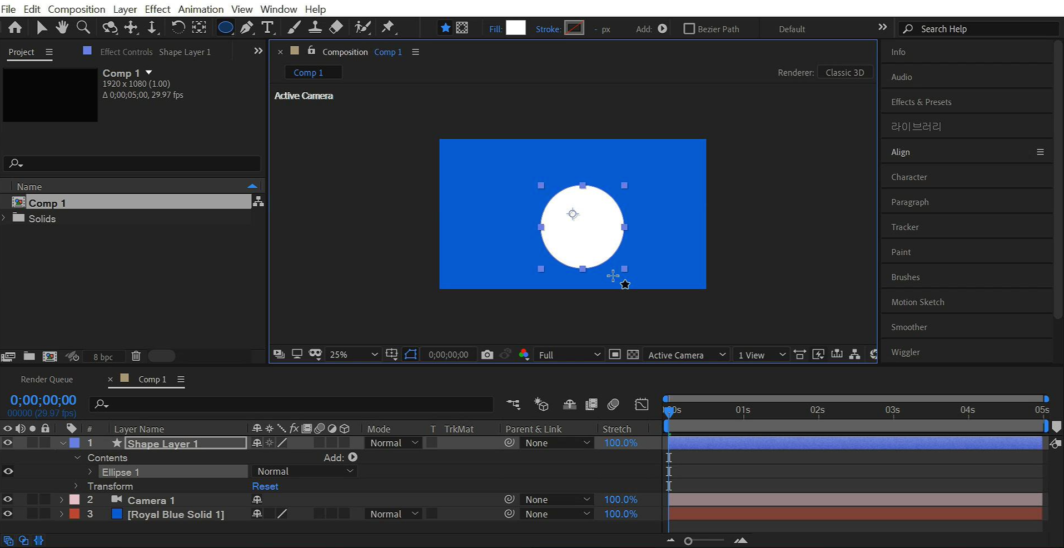
Task: Open the timeline Graph Editor
Action: (642, 405)
